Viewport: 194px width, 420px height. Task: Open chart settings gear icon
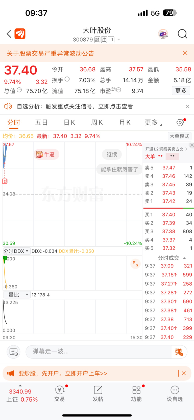click(x=180, y=122)
